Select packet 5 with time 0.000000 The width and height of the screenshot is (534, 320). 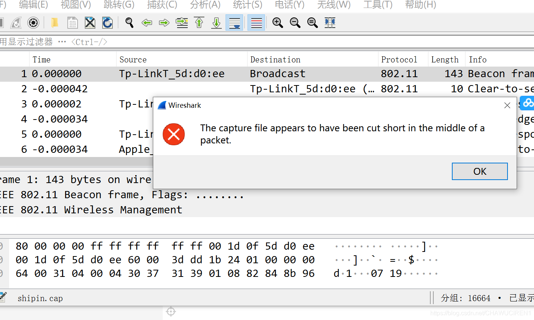click(x=76, y=134)
